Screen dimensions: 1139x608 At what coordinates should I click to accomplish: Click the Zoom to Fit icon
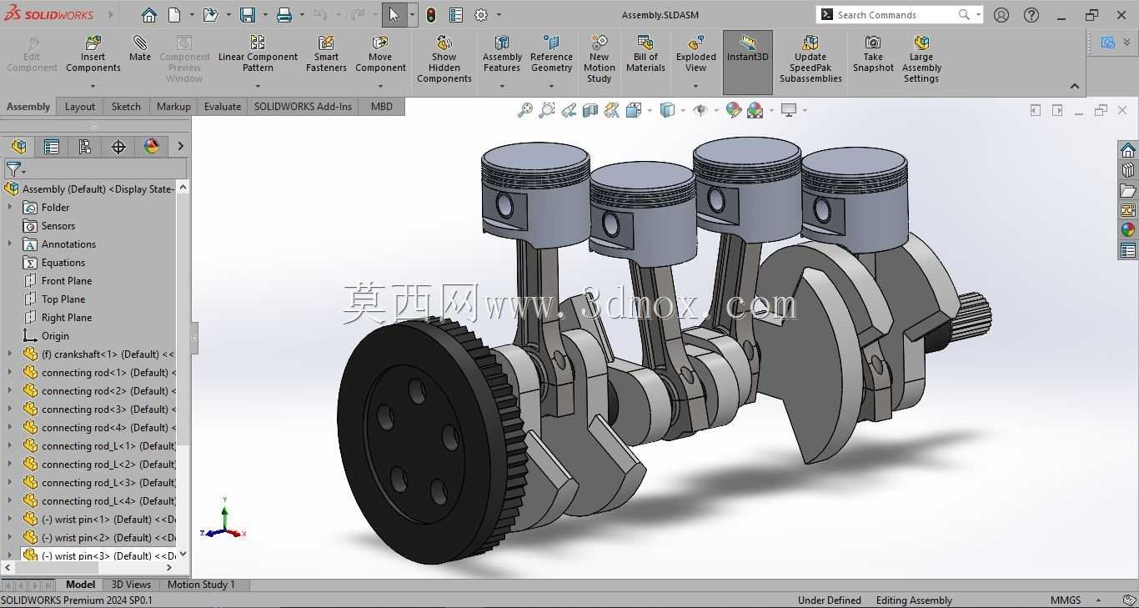pyautogui.click(x=525, y=110)
